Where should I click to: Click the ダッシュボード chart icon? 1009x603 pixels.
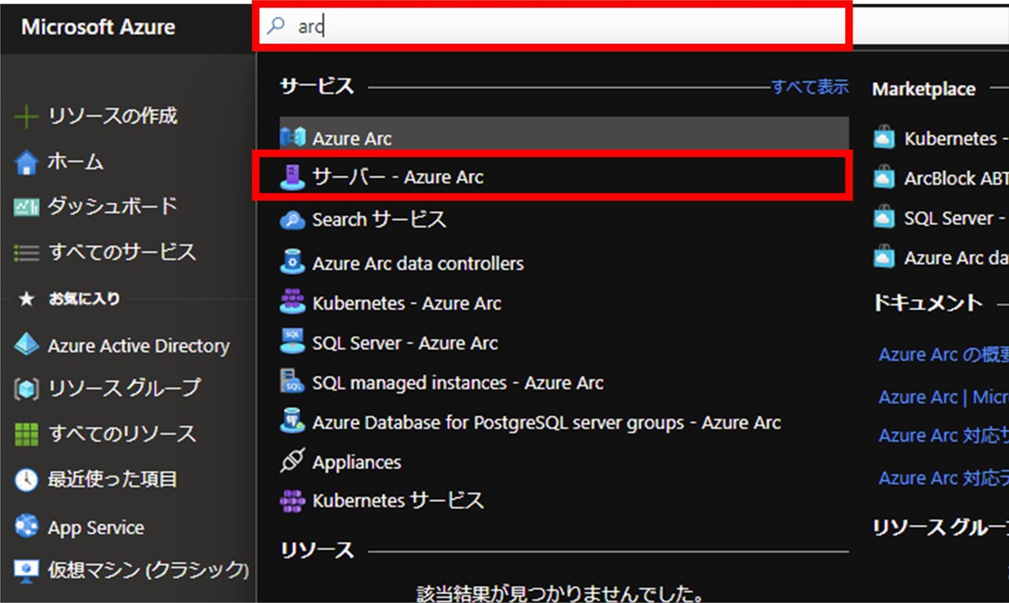(27, 207)
